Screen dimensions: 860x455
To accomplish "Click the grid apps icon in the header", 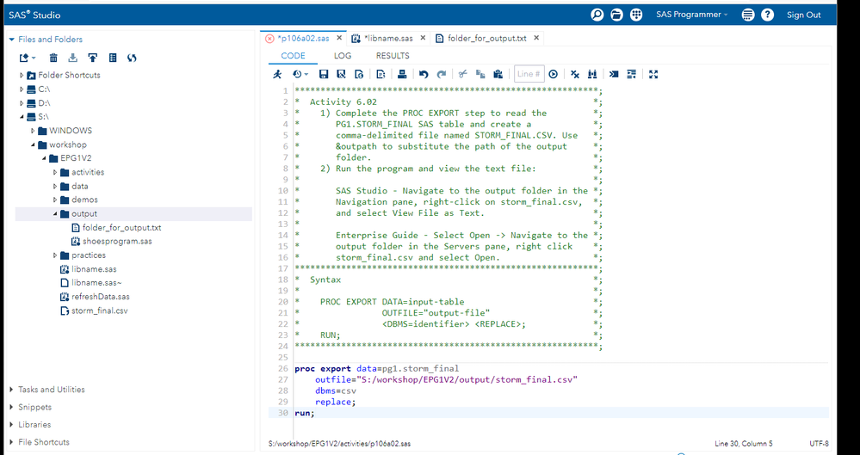I will [x=636, y=15].
